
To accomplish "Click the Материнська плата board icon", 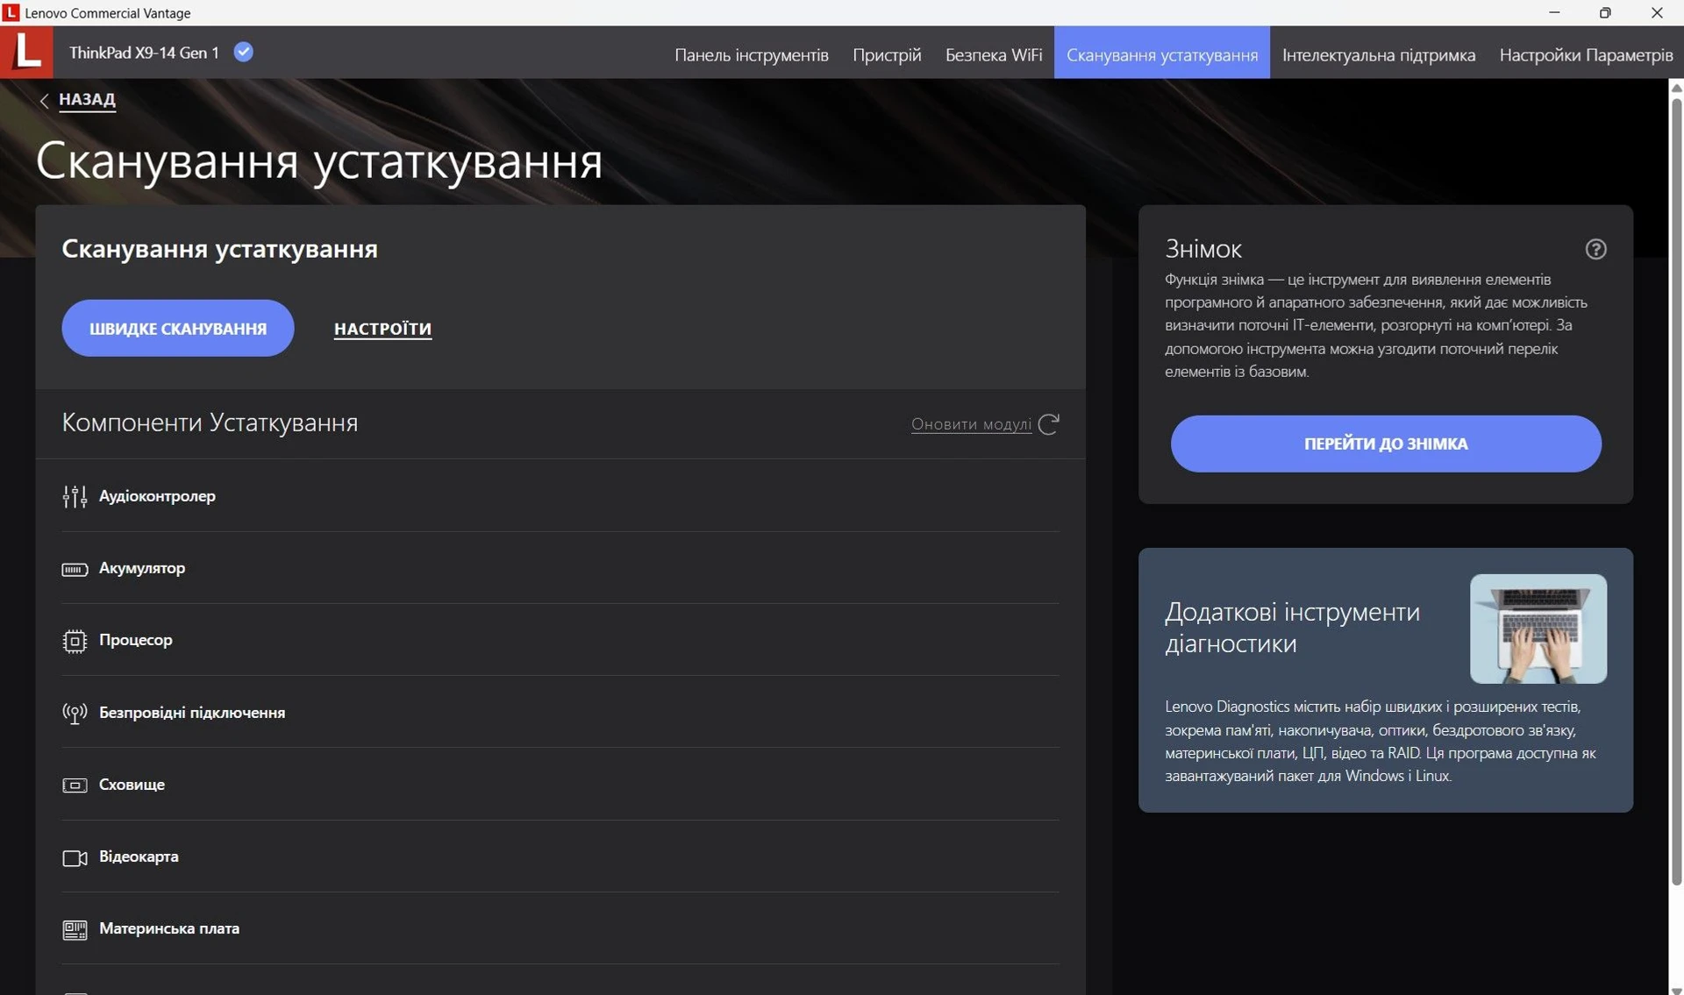I will tap(75, 929).
